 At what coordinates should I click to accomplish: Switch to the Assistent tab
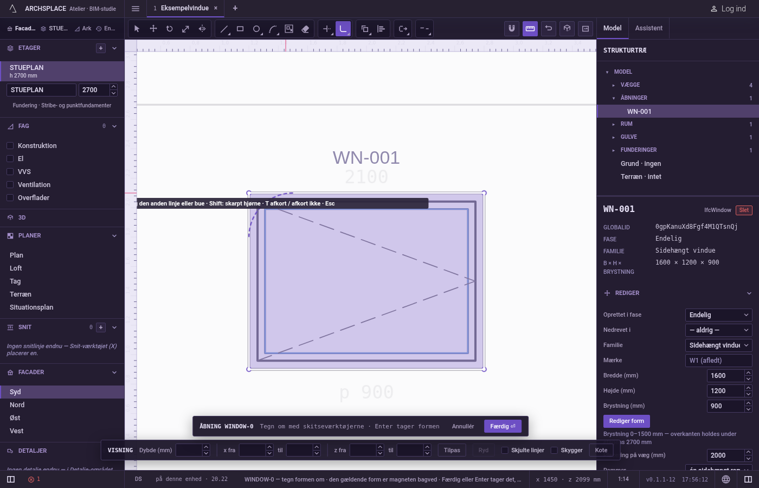coord(649,28)
